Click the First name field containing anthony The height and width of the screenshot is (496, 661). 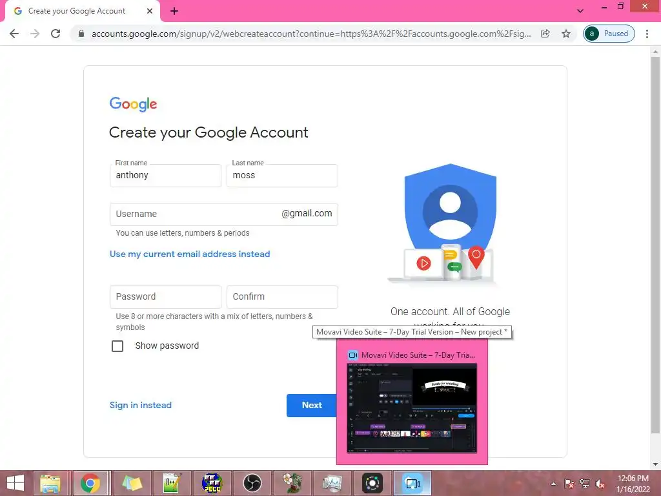(x=165, y=176)
